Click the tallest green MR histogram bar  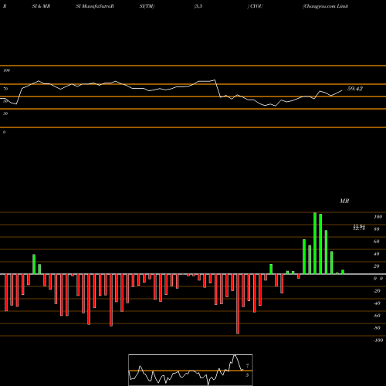click(315, 243)
